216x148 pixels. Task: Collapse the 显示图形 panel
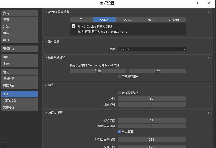point(46,41)
